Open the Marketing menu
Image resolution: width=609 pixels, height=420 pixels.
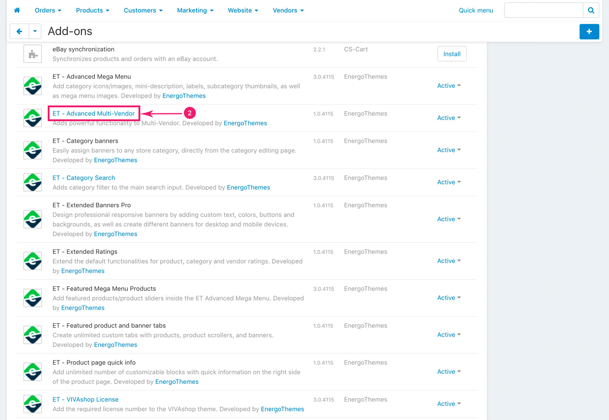[195, 10]
